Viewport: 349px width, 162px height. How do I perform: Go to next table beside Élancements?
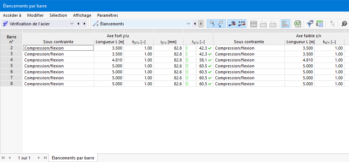click(201, 23)
